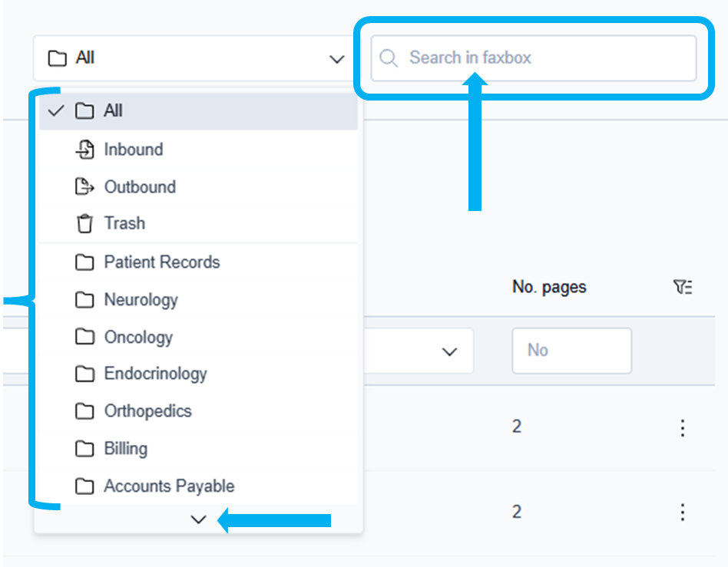Collapse the All folder dropdown
This screenshot has width=728, height=567.
pyautogui.click(x=336, y=59)
